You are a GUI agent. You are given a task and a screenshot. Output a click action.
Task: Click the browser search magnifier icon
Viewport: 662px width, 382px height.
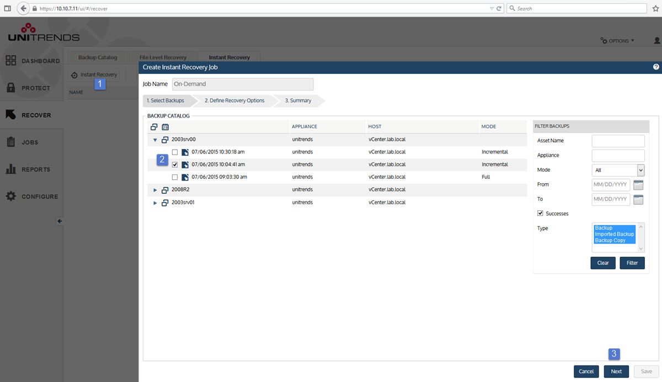click(x=512, y=9)
